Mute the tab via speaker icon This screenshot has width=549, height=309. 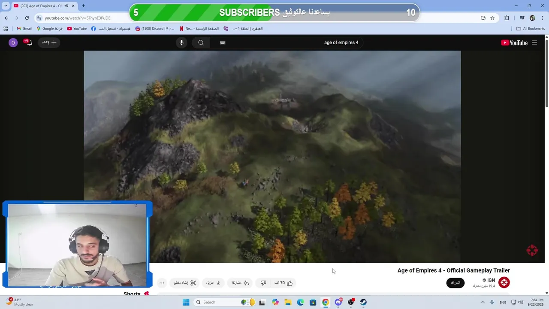66,6
